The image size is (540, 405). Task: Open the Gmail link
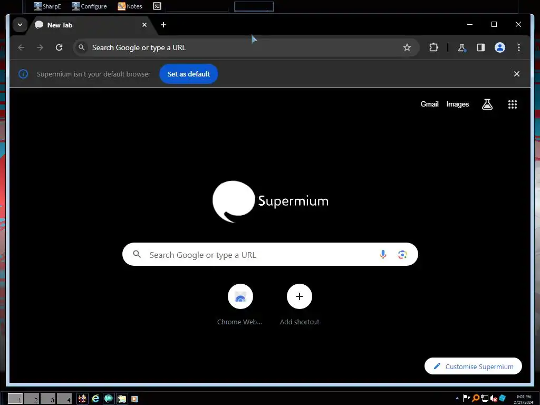(x=429, y=104)
